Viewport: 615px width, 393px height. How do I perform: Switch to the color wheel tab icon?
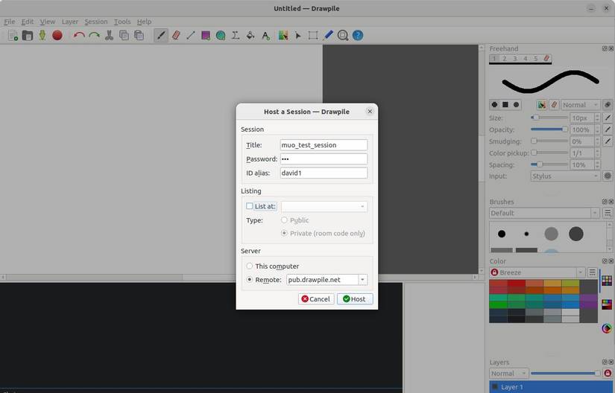pos(607,328)
